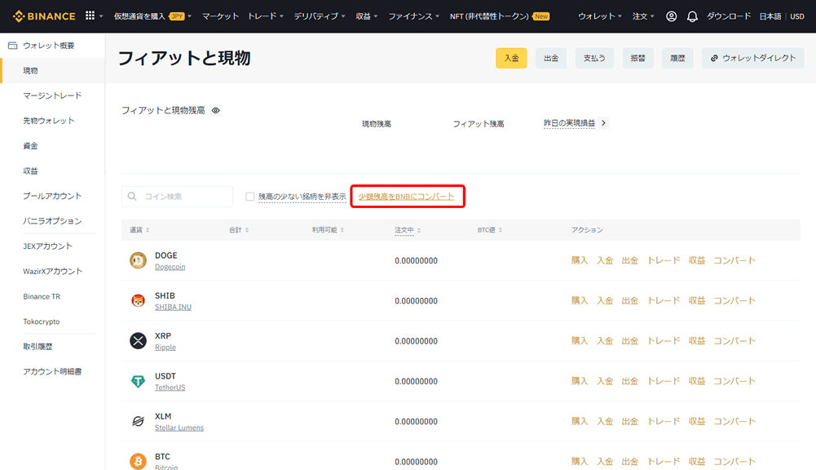The height and width of the screenshot is (470, 816).
Task: Select アカウント明細書 in the sidebar
Action: (x=52, y=371)
